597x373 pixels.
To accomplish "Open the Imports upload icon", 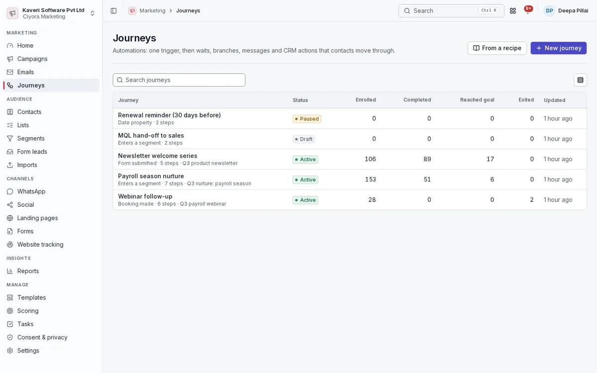I will tap(10, 165).
